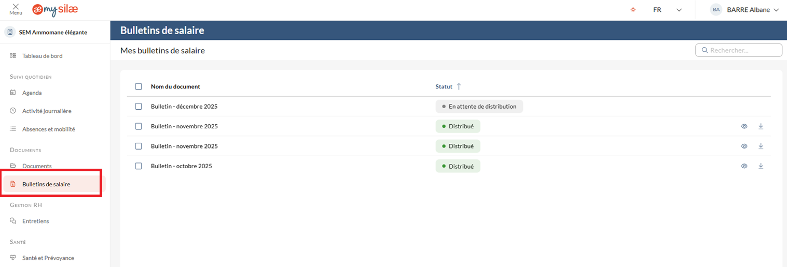Download the octobre 2025 bulletin
Viewport: 787px width, 267px height.
(761, 166)
